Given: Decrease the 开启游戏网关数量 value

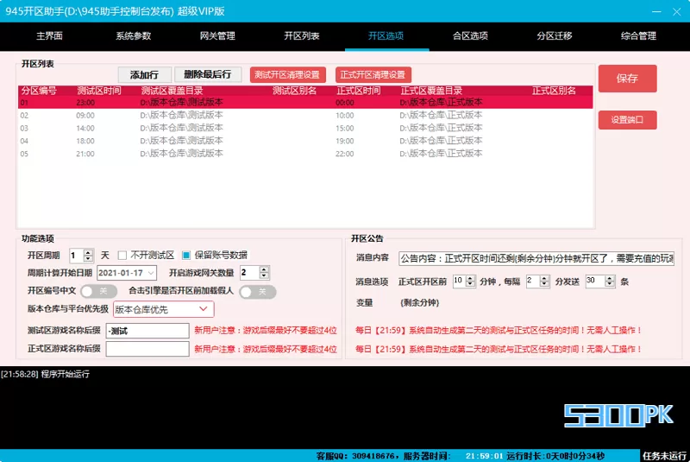Looking at the screenshot, I should [264, 275].
